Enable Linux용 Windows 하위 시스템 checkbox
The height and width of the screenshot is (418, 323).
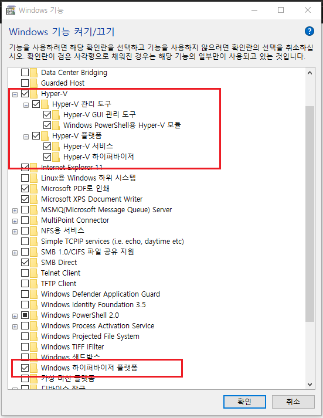click(x=25, y=178)
